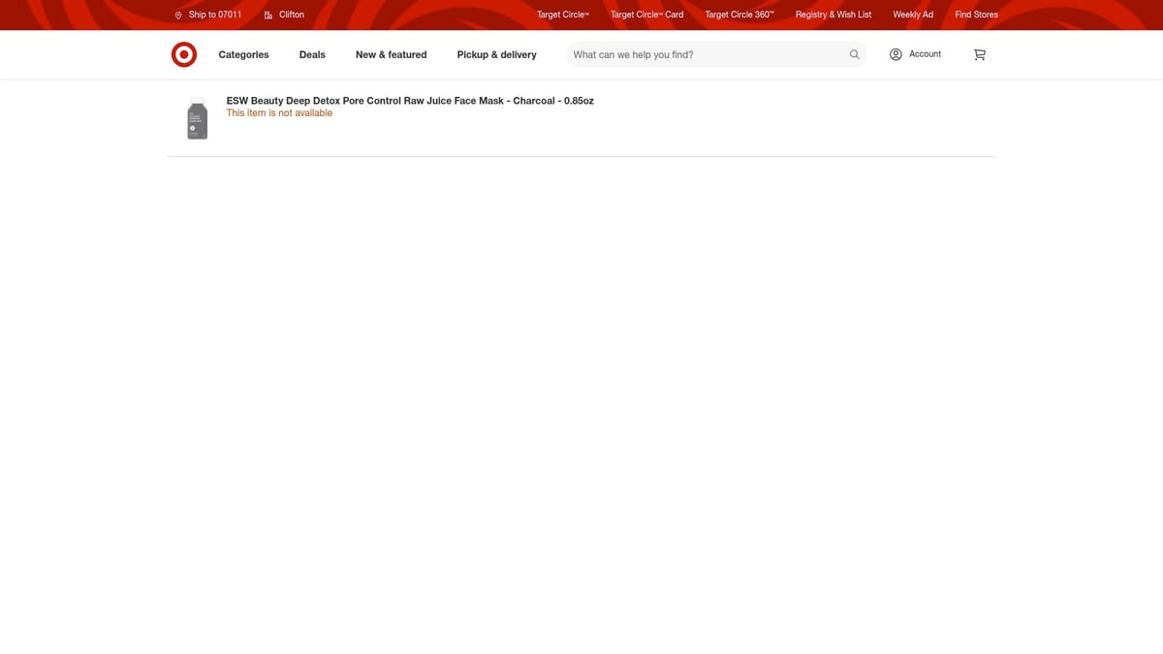Click the magnifying glass search icon
Image resolution: width=1163 pixels, height=654 pixels.
854,55
